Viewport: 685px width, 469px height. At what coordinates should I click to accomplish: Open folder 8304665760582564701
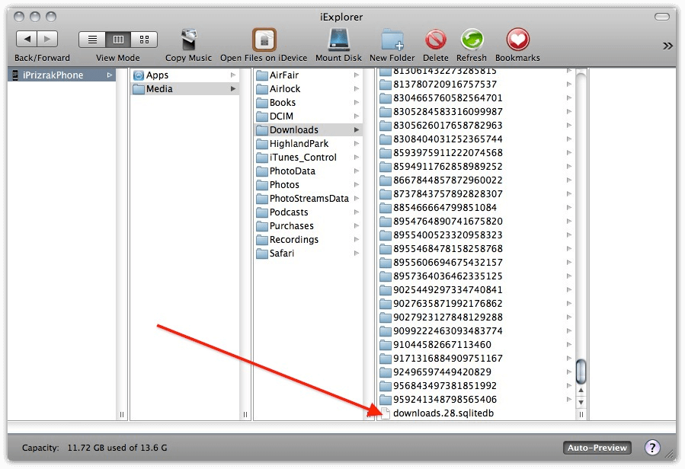pyautogui.click(x=476, y=97)
